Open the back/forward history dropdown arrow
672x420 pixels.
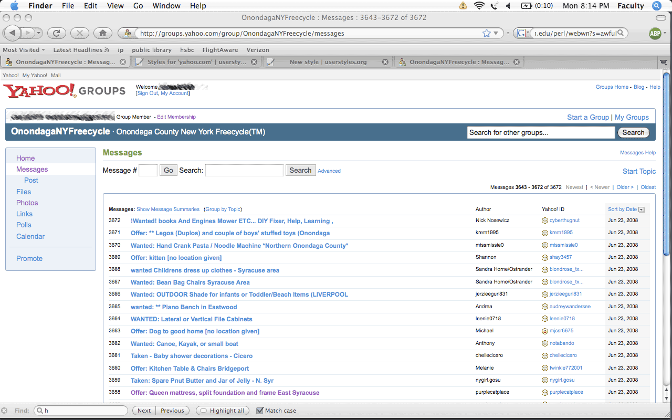(x=39, y=33)
